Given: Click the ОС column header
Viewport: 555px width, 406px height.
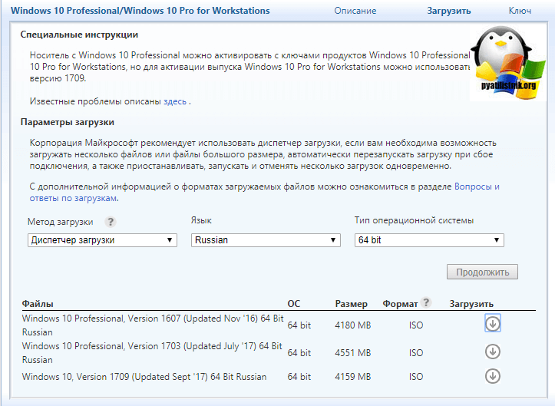Looking at the screenshot, I should [x=294, y=304].
